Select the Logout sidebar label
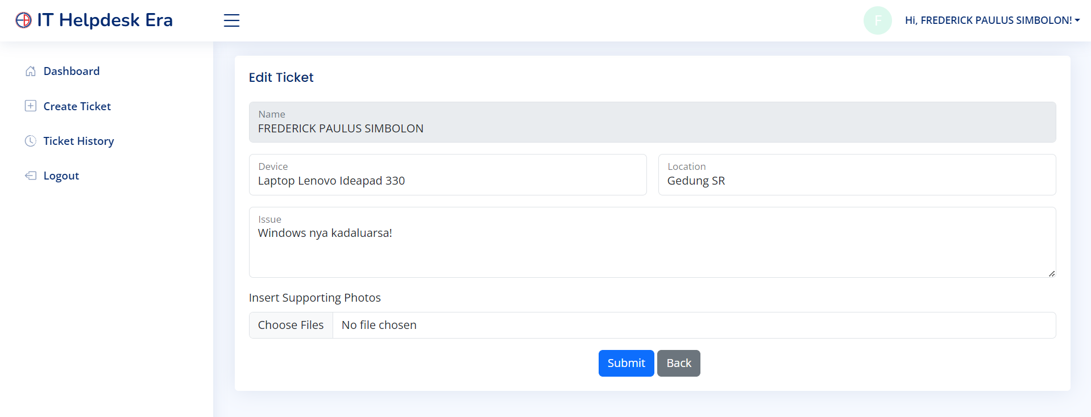This screenshot has width=1091, height=417. (61, 176)
